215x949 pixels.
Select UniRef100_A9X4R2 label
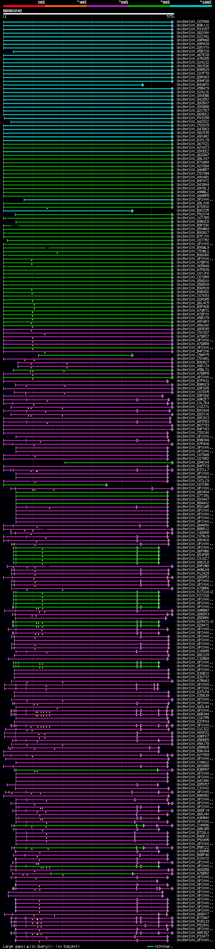(x=193, y=136)
